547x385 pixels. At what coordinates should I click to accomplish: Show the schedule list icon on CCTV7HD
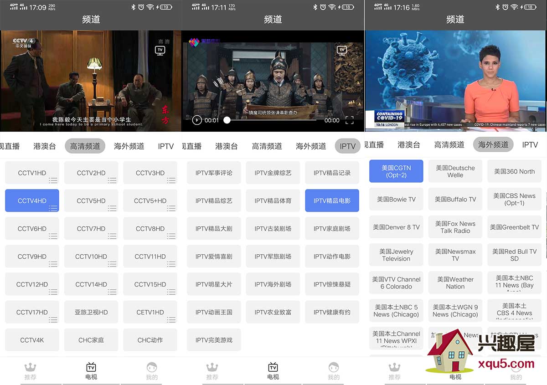[112, 236]
